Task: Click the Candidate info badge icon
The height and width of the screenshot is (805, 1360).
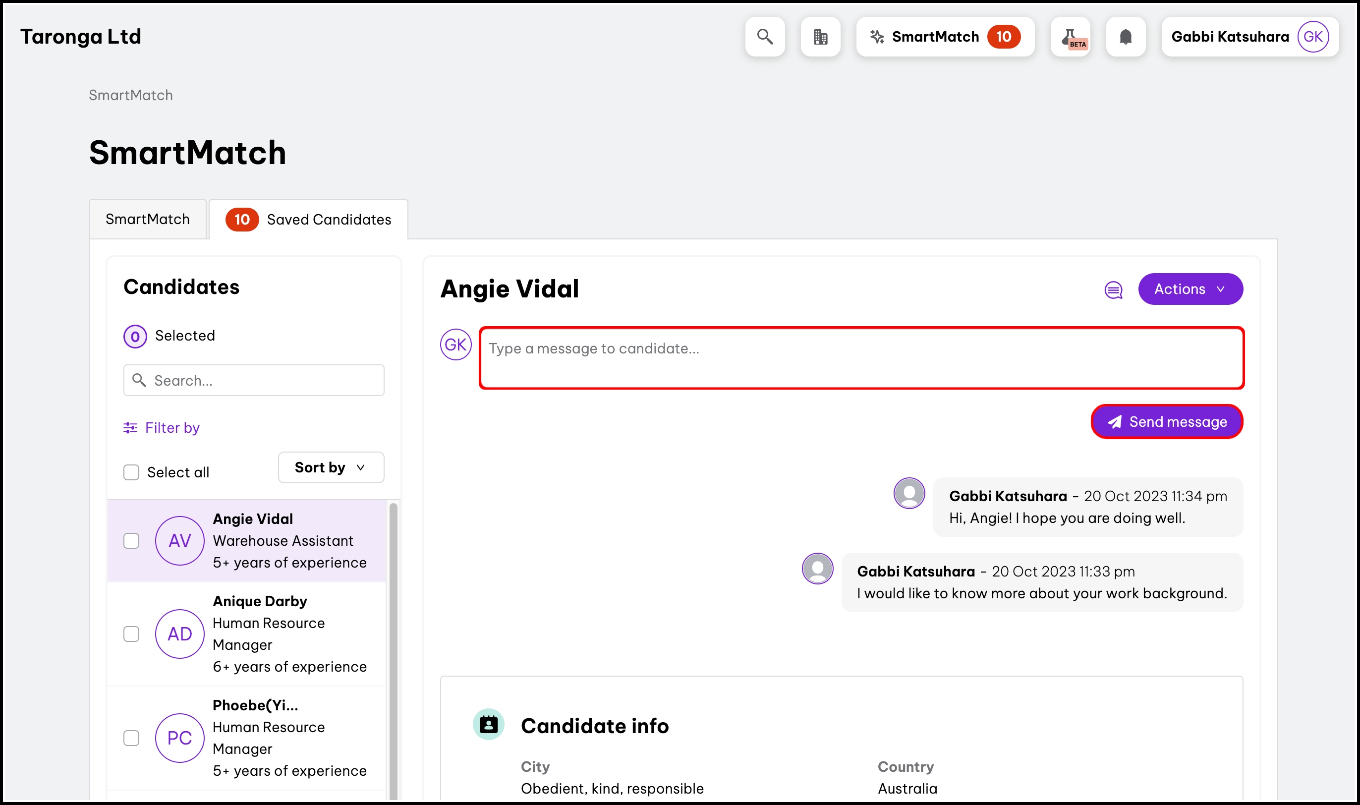Action: coord(489,724)
